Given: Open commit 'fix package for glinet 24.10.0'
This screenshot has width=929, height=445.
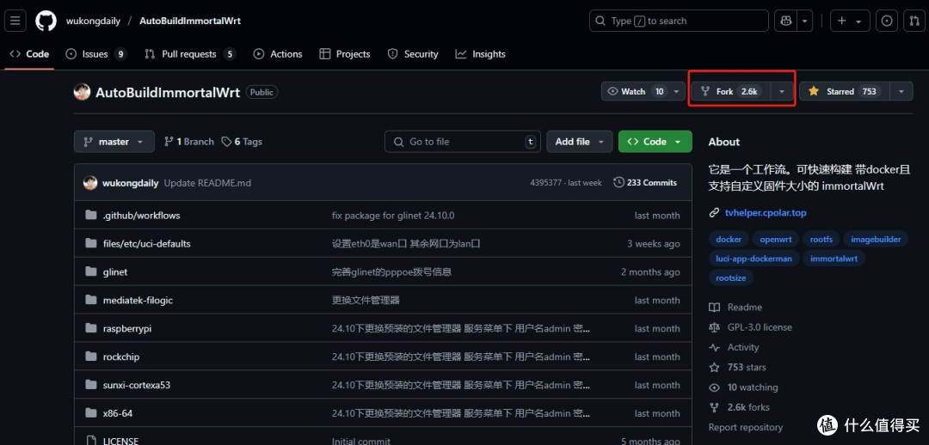Looking at the screenshot, I should (393, 216).
